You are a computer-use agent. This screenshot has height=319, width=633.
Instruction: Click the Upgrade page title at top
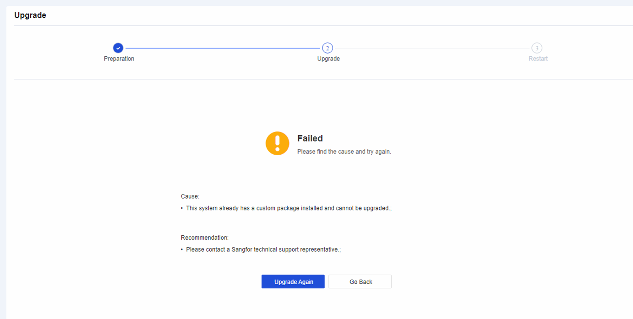pos(30,15)
